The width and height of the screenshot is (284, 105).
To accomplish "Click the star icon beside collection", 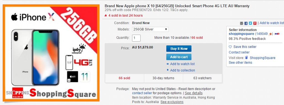I will 167,70.
